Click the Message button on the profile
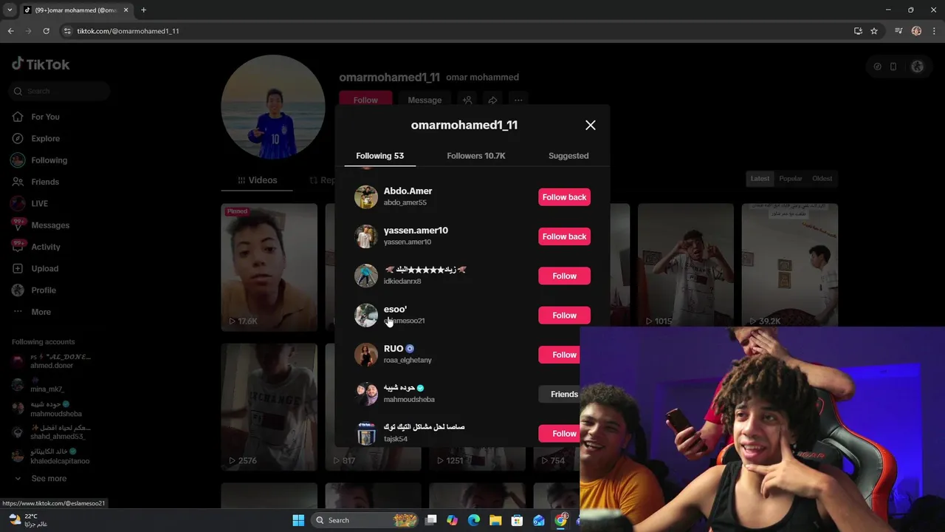 [425, 100]
